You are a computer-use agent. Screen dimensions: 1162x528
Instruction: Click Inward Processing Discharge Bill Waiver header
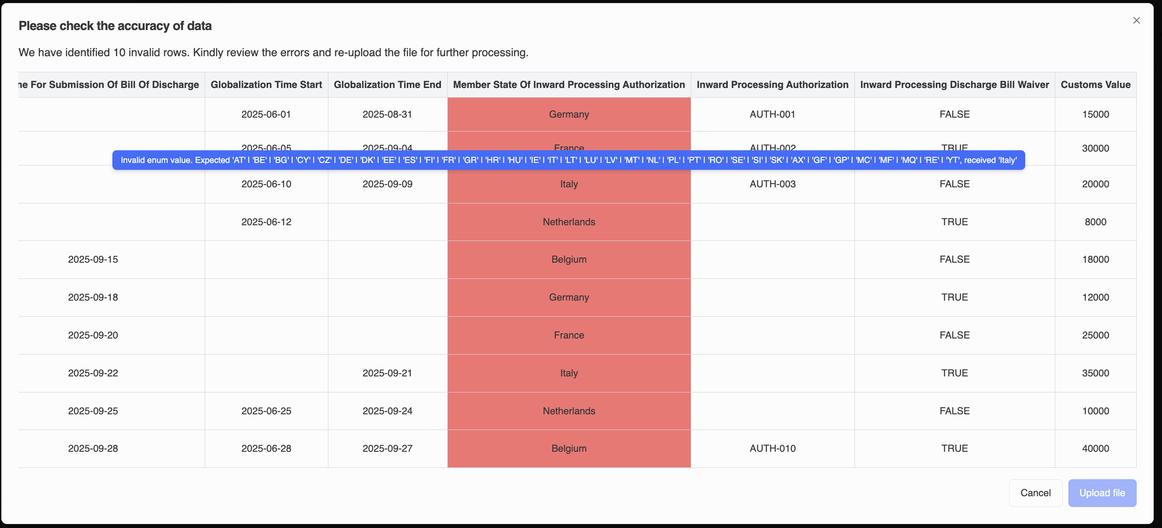tap(954, 85)
